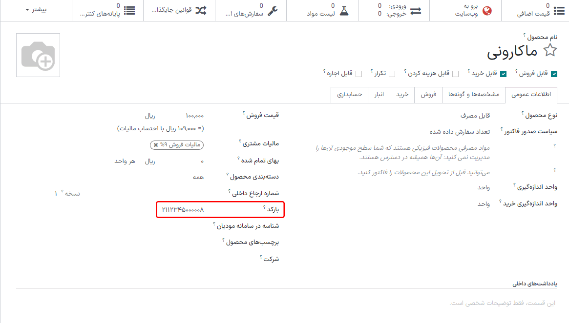Enable the قابل اجاره checkbox

[x=359, y=74]
